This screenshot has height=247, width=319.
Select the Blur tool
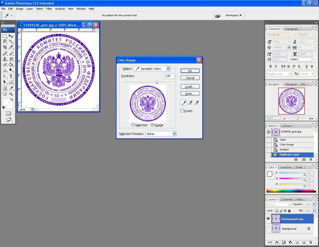(x=5, y=70)
